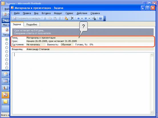Click the Владелец label

tap(17, 49)
